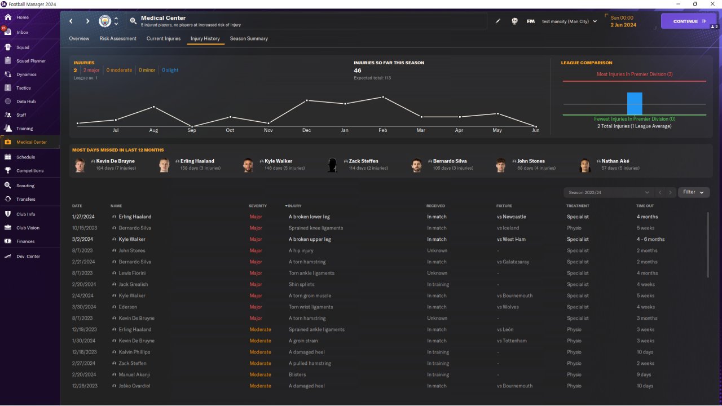
Task: Click Bernardo Silva's photo in most days missed
Action: (x=417, y=165)
